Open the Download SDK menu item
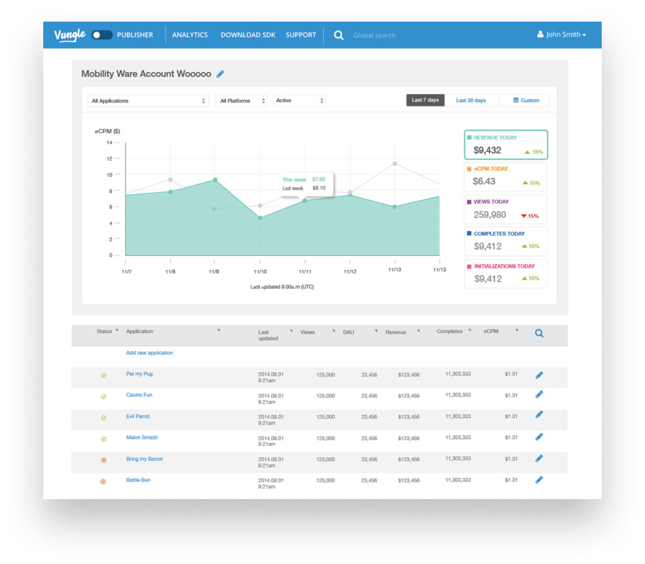Screen dimensions: 645x564 [248, 35]
